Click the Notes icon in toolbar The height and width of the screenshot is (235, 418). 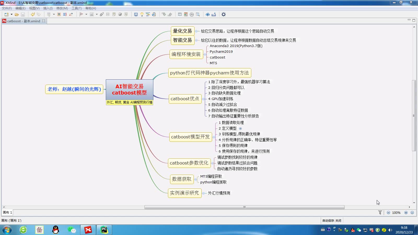coord(114,14)
